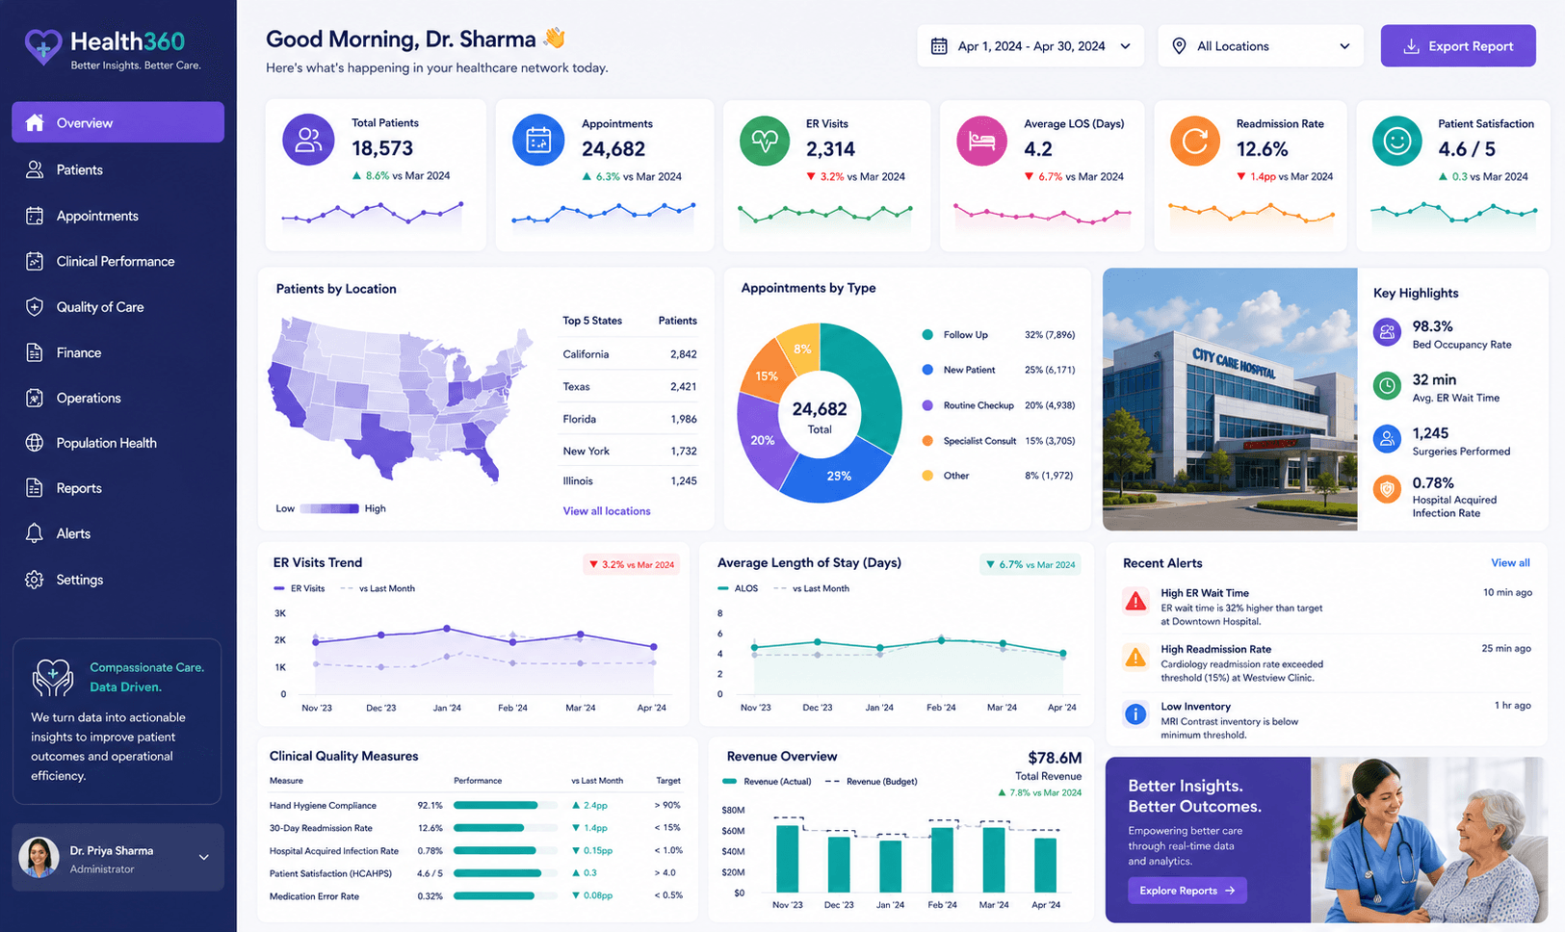The height and width of the screenshot is (932, 1565).
Task: Click the Finance document icon
Action: [35, 352]
